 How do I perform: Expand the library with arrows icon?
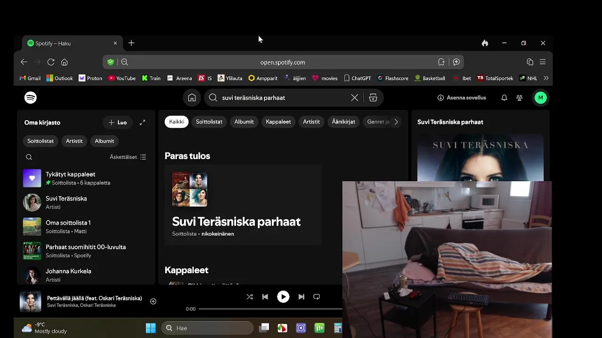pyautogui.click(x=143, y=123)
